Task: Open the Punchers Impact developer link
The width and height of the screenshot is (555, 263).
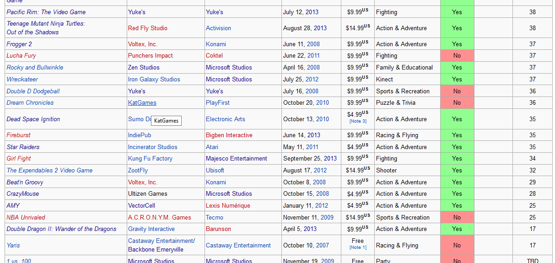Action: click(151, 55)
